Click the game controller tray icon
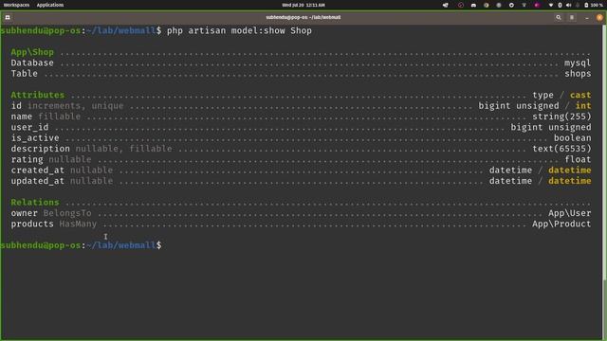607x341 pixels. [473, 5]
